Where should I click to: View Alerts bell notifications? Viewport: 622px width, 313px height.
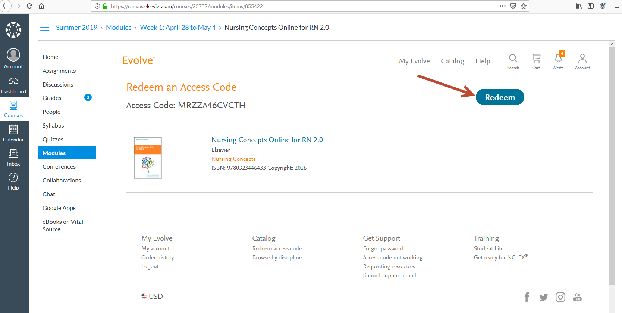point(558,61)
